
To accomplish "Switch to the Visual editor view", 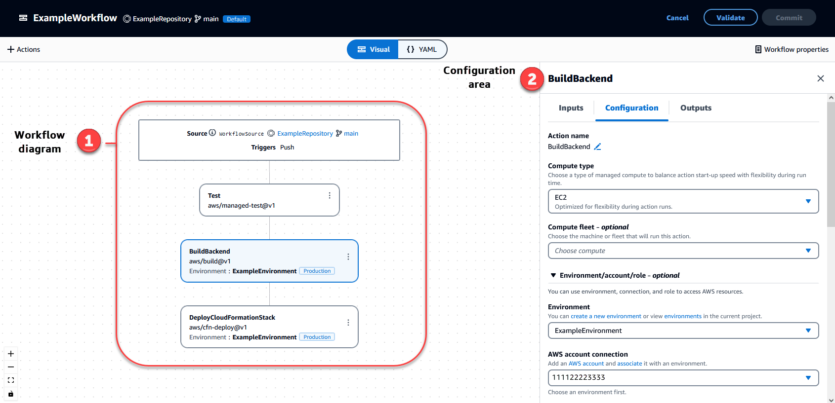I will point(373,49).
